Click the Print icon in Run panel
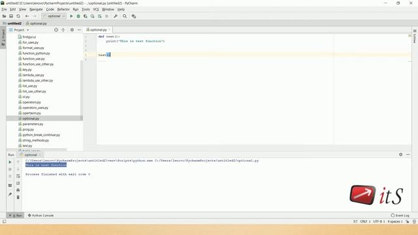Image resolution: width=418 pixels, height=235 pixels. (x=18, y=190)
